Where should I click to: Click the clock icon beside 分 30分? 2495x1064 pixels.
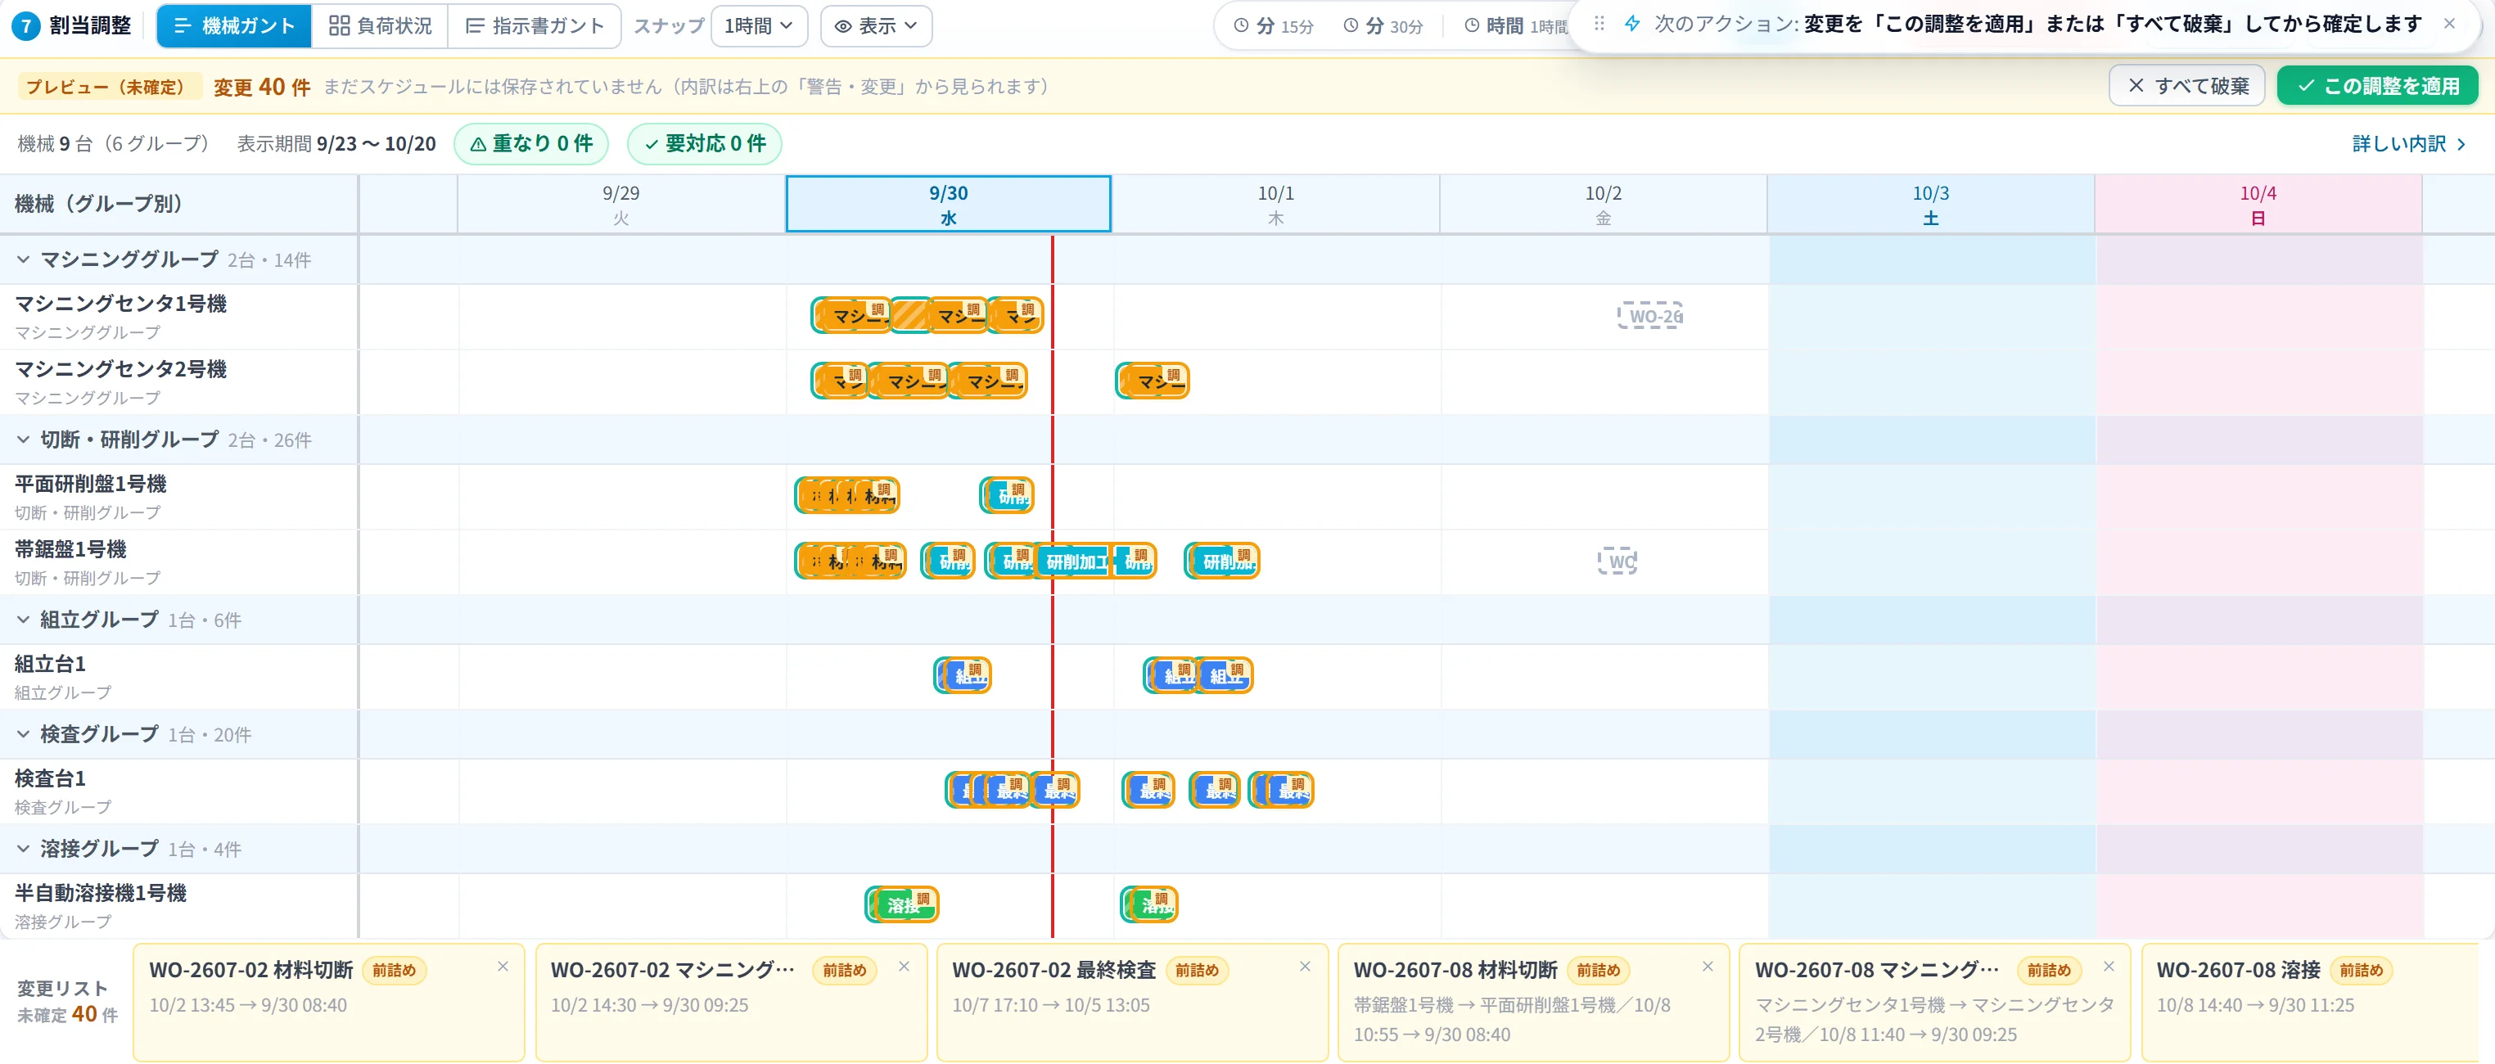pos(1350,26)
